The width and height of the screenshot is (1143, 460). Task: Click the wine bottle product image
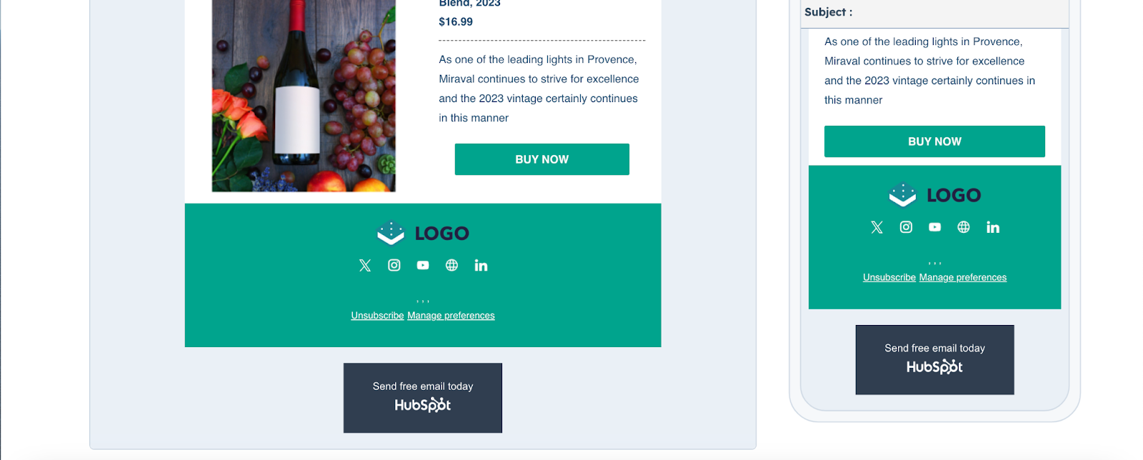tap(303, 93)
